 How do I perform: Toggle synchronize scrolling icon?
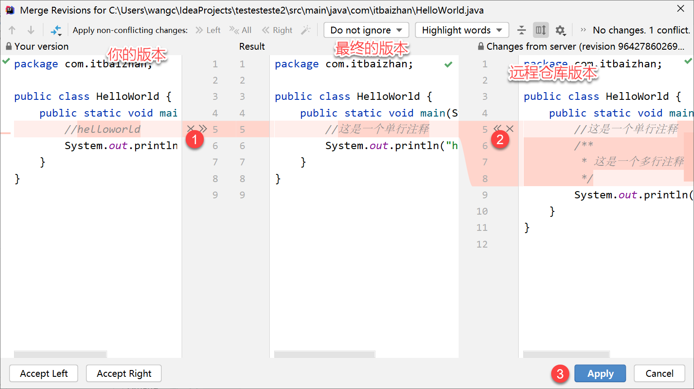541,30
